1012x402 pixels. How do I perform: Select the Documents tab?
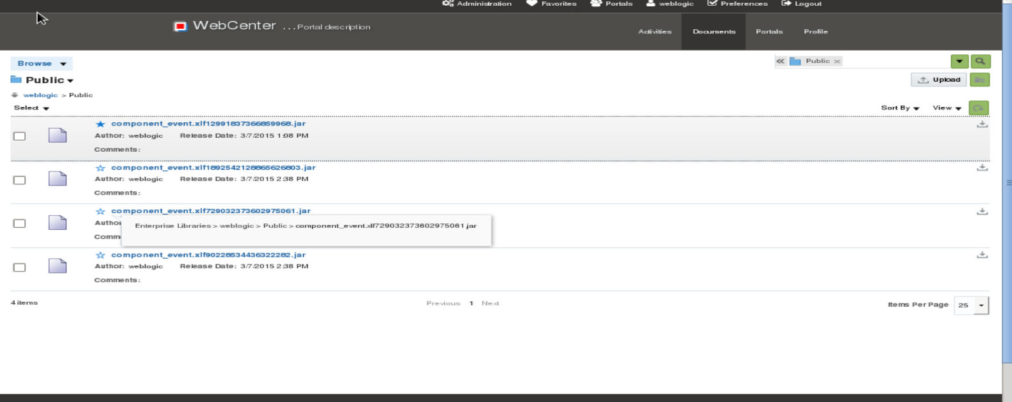coord(714,31)
